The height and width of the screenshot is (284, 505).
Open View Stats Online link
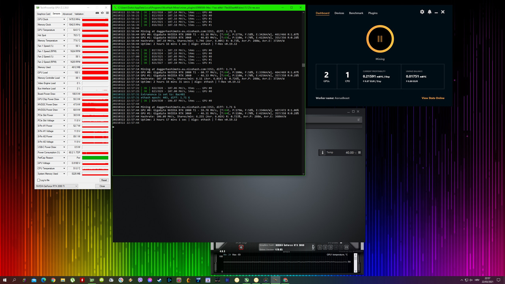click(433, 98)
